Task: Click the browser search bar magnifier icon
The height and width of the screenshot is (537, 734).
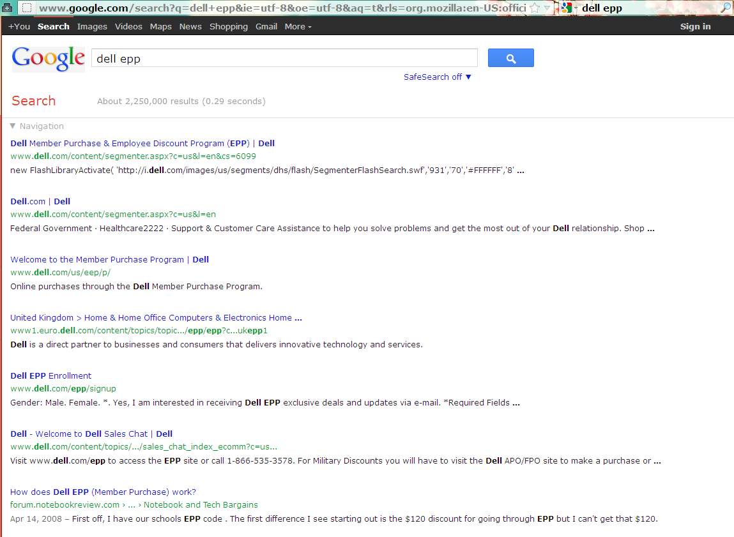Action: tap(726, 8)
